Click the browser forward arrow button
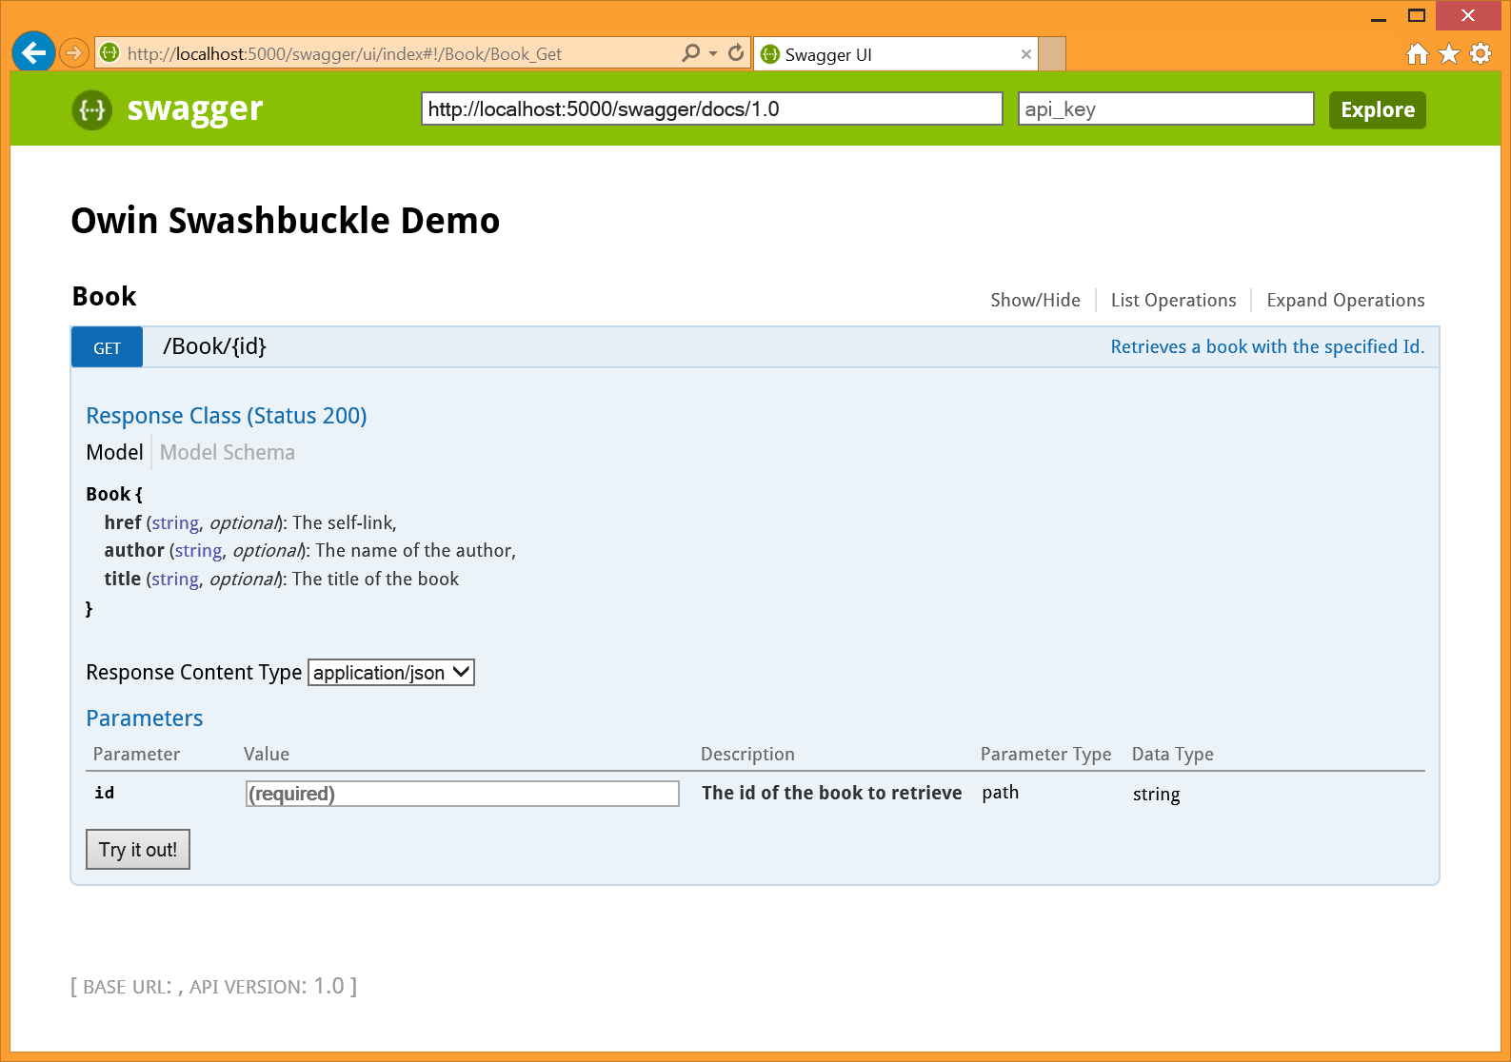The image size is (1511, 1062). coord(73,52)
